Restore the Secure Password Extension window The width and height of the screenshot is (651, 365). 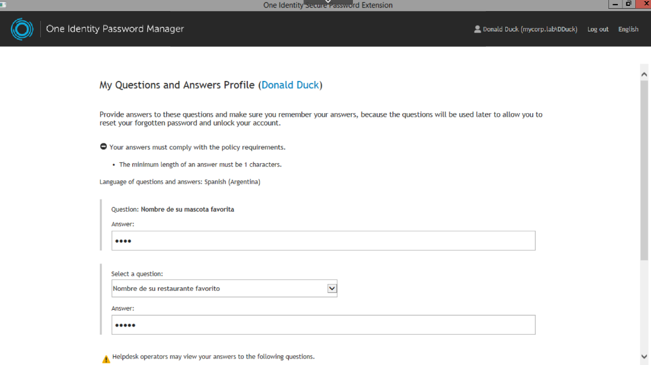pyautogui.click(x=628, y=4)
